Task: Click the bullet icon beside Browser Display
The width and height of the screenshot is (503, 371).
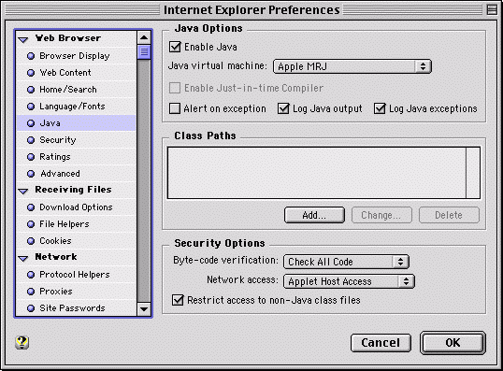Action: coord(31,56)
